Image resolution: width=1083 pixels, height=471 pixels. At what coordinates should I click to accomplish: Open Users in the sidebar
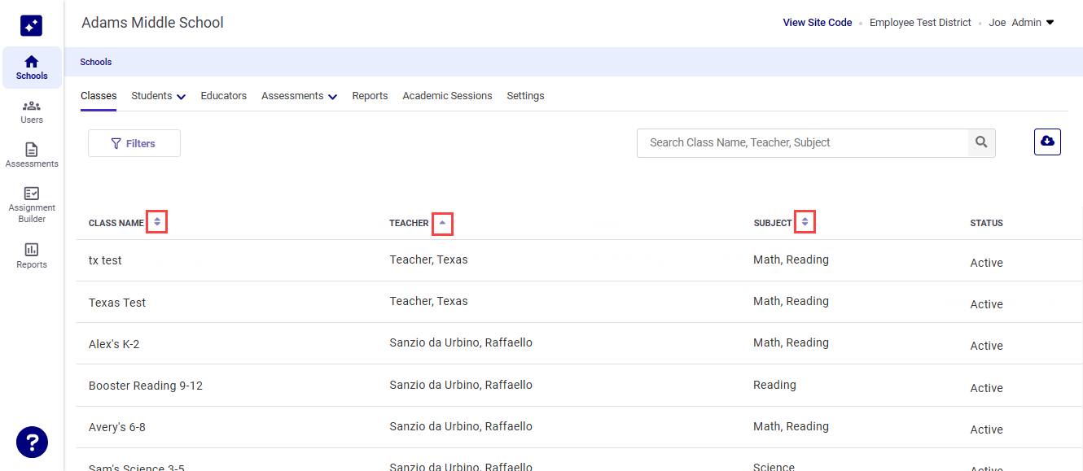pos(32,111)
